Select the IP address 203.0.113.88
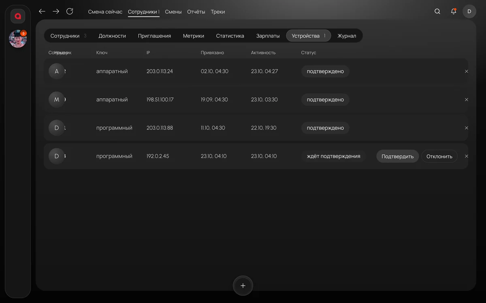The width and height of the screenshot is (486, 303). click(160, 128)
